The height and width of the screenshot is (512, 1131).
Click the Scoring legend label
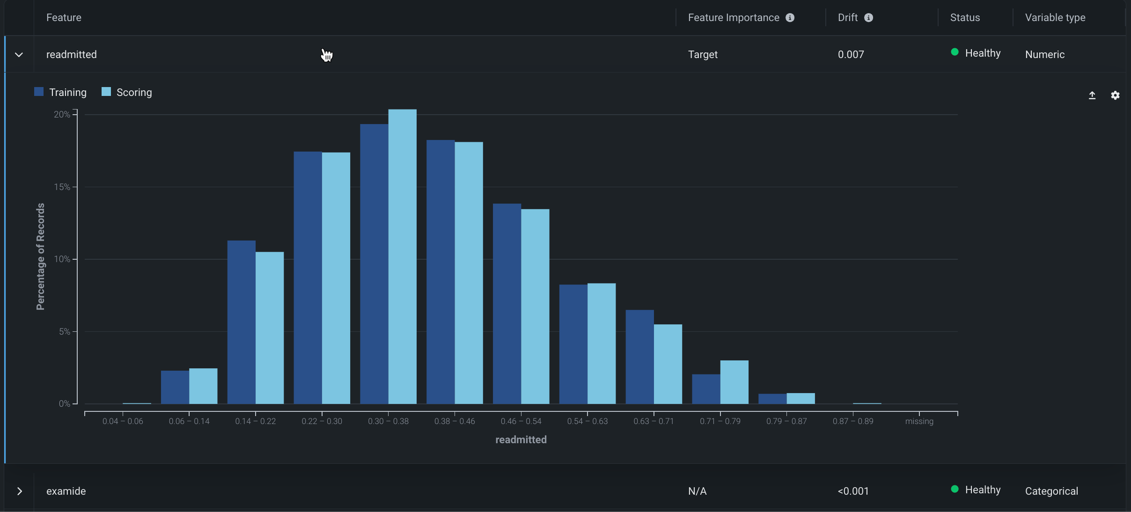pos(134,92)
